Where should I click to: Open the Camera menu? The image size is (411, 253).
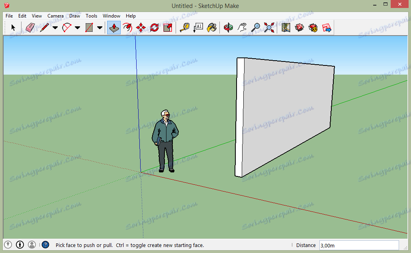click(55, 16)
